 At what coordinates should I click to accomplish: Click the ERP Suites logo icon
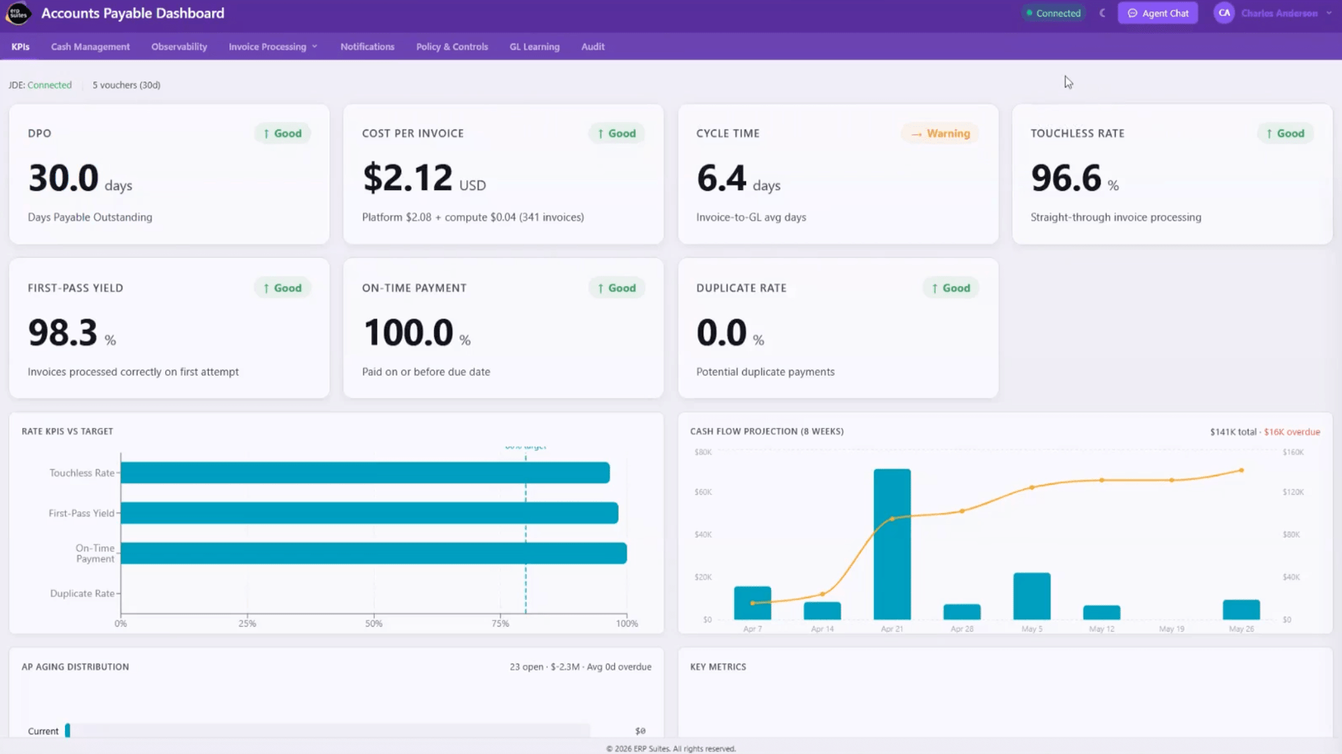pyautogui.click(x=18, y=13)
